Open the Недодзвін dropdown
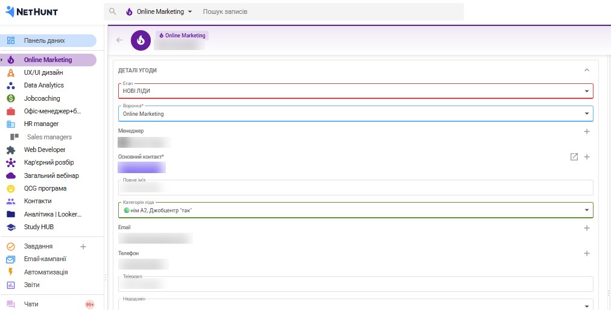611x310 pixels. pos(355,305)
